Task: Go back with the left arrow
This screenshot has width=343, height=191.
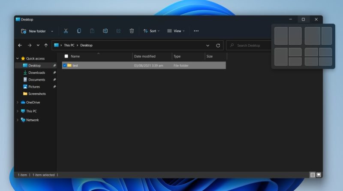Action: (x=20, y=45)
